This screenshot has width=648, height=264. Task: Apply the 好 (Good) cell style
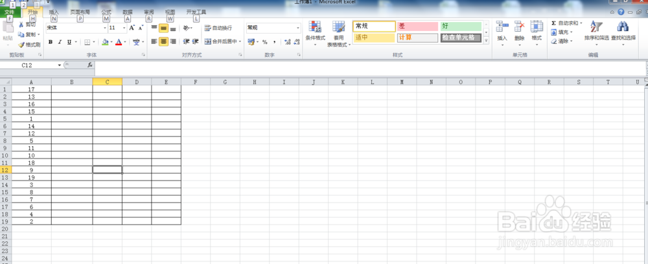click(461, 26)
